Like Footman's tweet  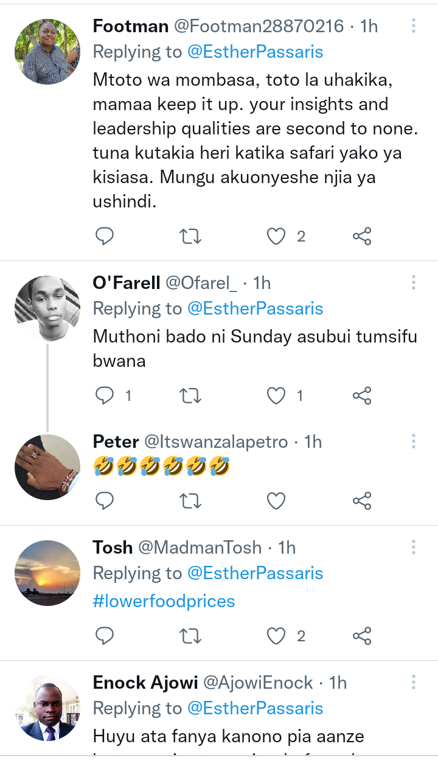tap(276, 236)
